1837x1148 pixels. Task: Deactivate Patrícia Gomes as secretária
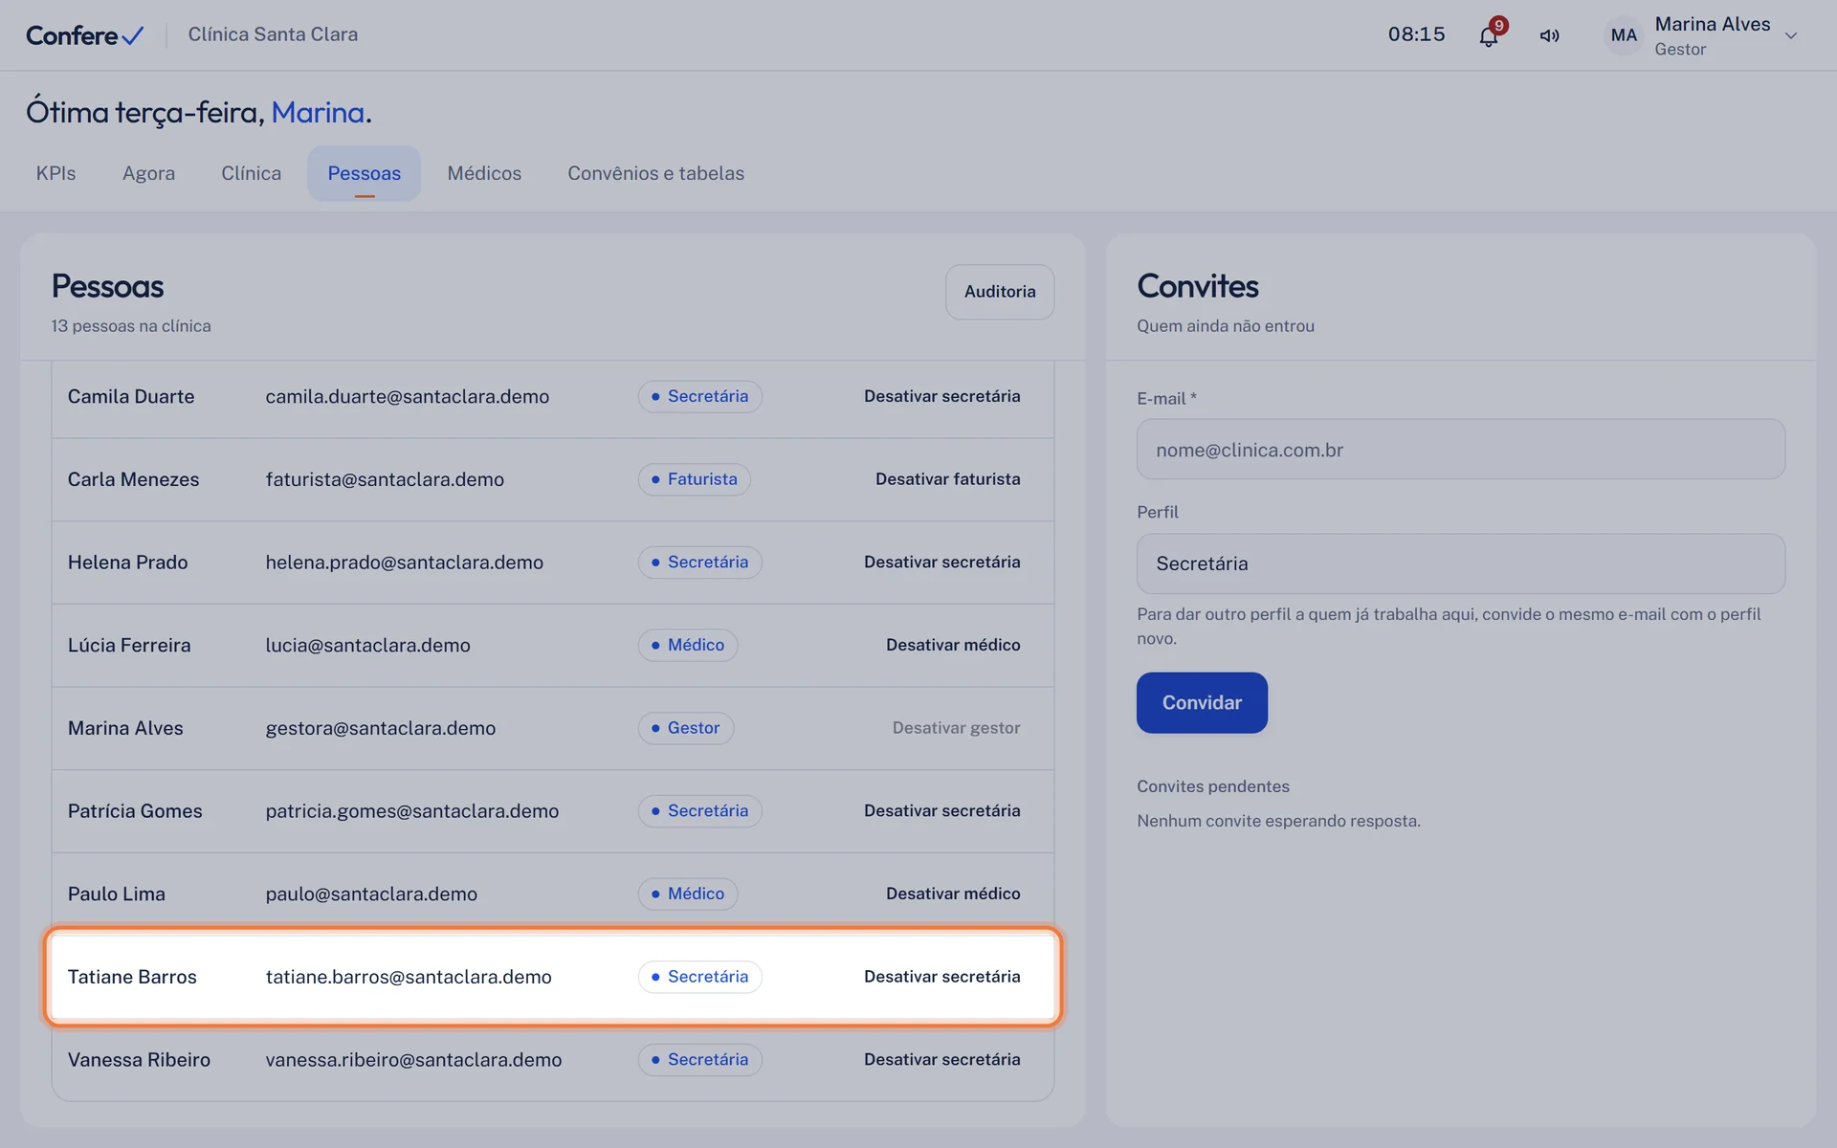point(941,810)
